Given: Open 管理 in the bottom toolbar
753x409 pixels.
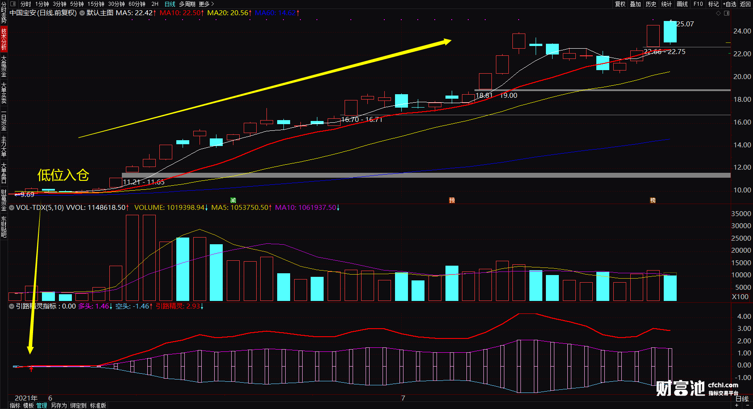Looking at the screenshot, I should click(x=42, y=405).
